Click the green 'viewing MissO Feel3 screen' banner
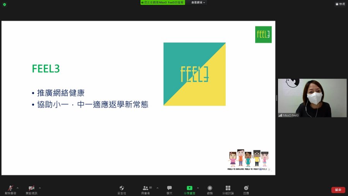The image size is (348, 196). pos(163,2)
